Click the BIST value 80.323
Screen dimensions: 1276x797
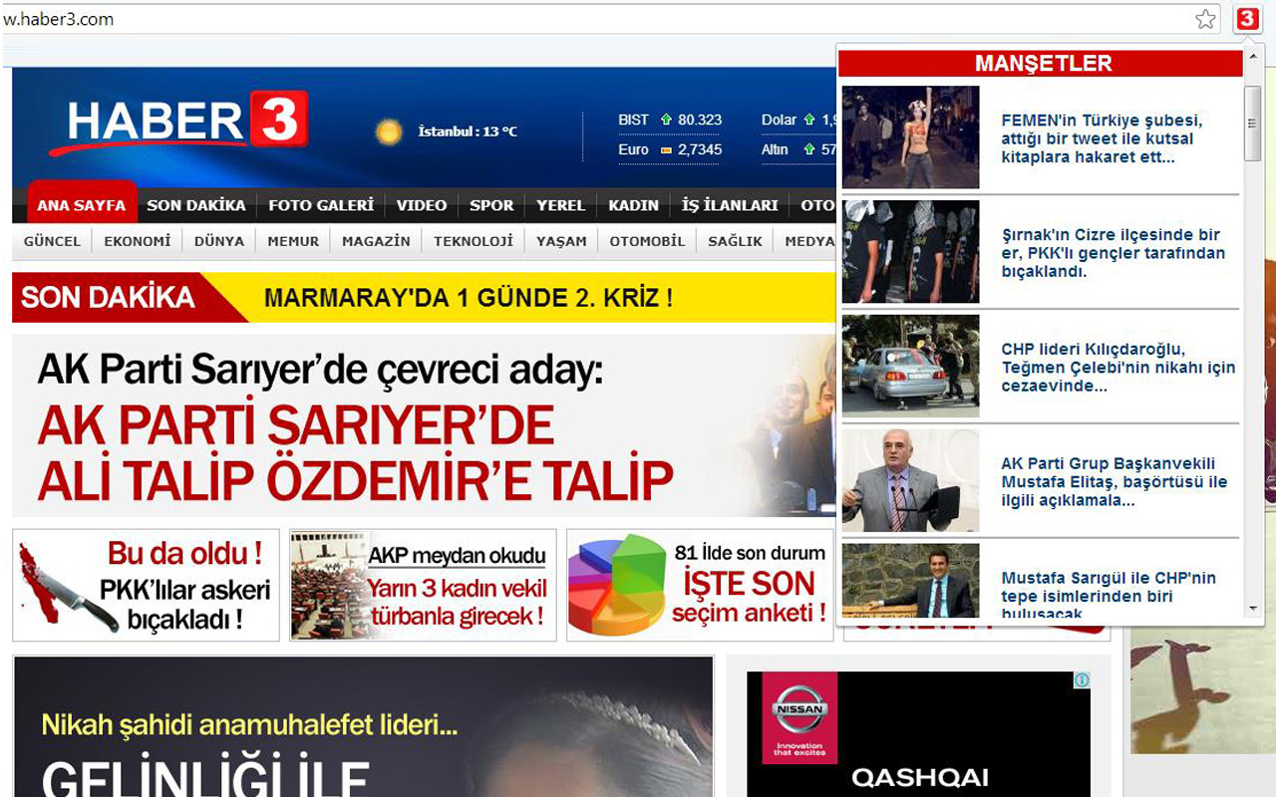(x=700, y=120)
